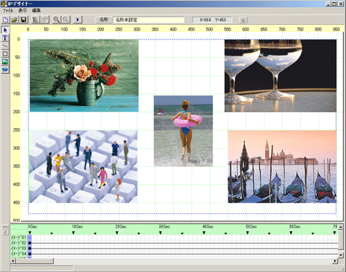Click the timeline horizontal scrollbar right arrow

pyautogui.click(x=335, y=261)
